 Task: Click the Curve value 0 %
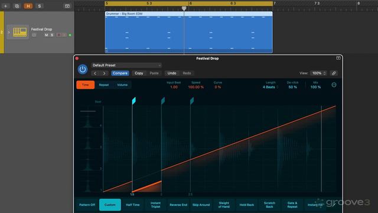(218, 87)
